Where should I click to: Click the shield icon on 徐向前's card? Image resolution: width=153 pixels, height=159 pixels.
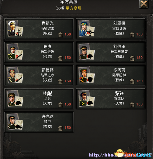point(90,80)
